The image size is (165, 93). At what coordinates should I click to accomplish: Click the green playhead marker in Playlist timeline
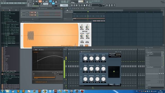[x=88, y=12]
